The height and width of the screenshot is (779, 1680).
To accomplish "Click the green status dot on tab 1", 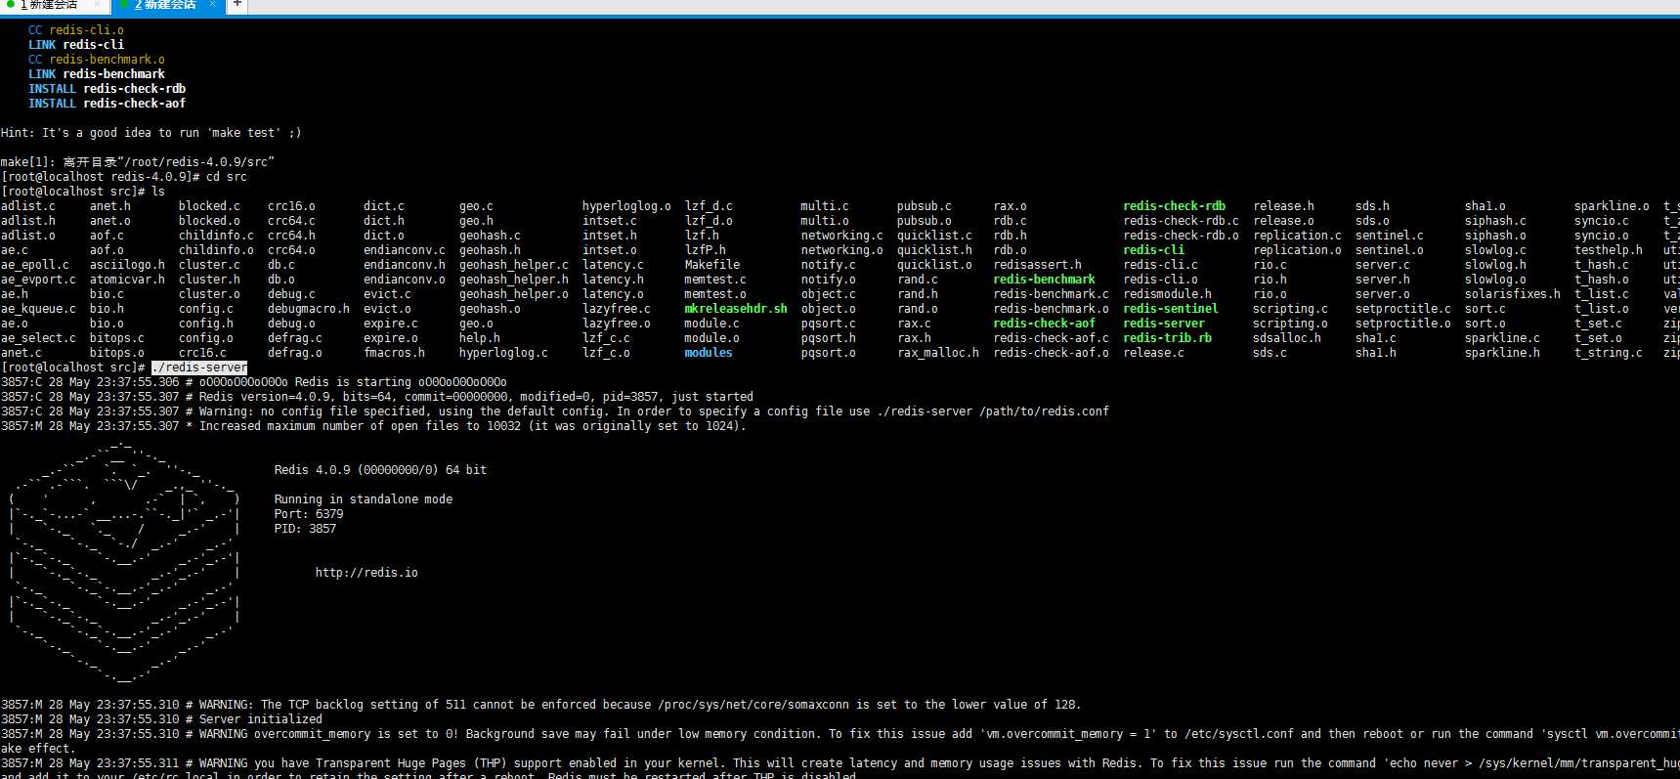I will [10, 4].
